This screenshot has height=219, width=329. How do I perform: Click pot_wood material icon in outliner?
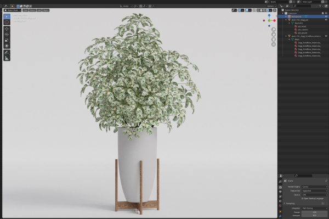(x=296, y=26)
